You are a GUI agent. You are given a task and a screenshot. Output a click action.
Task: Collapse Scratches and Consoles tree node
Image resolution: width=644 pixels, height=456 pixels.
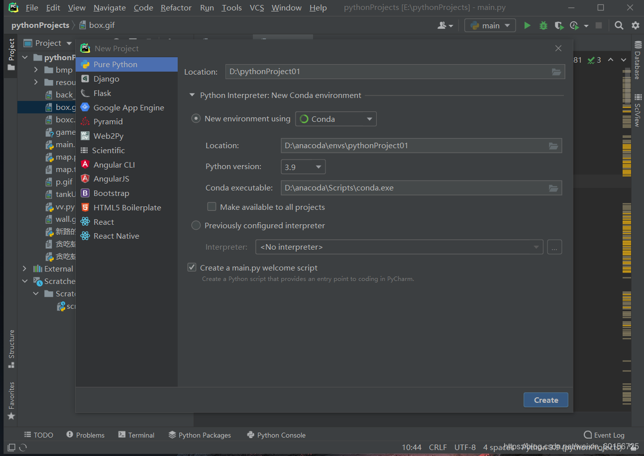(x=24, y=281)
